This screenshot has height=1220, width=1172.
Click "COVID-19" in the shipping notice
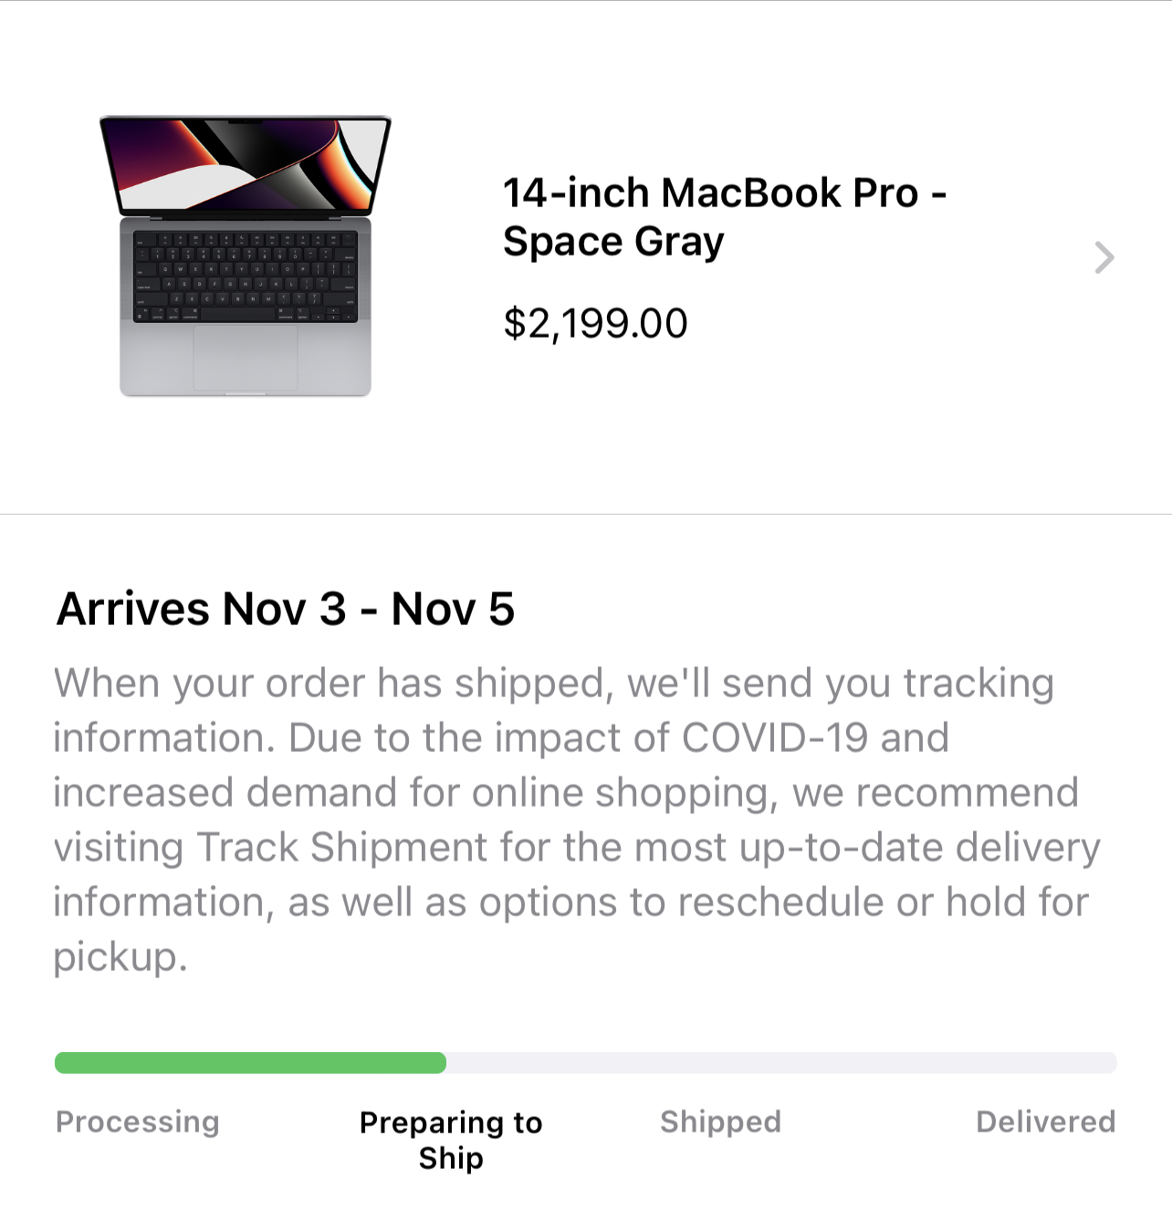tap(774, 737)
